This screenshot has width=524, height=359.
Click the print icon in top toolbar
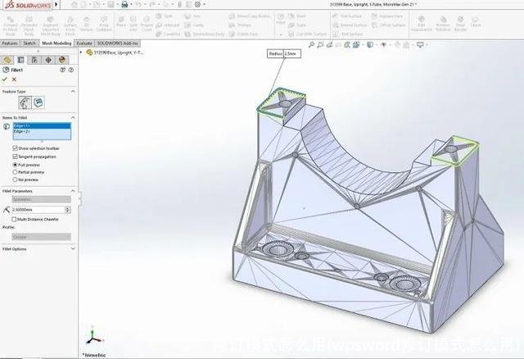124,4
